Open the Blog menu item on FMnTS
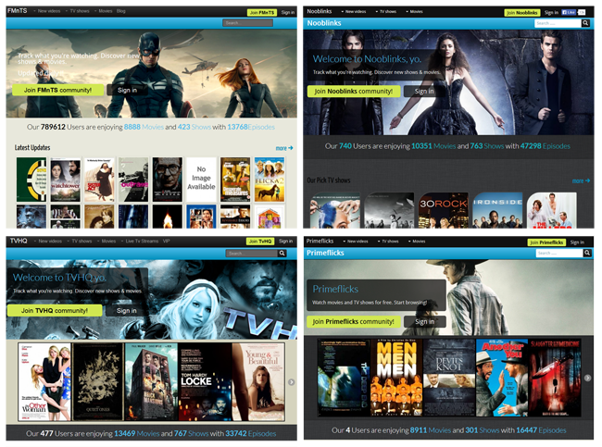The width and height of the screenshot is (602, 447). pyautogui.click(x=121, y=11)
